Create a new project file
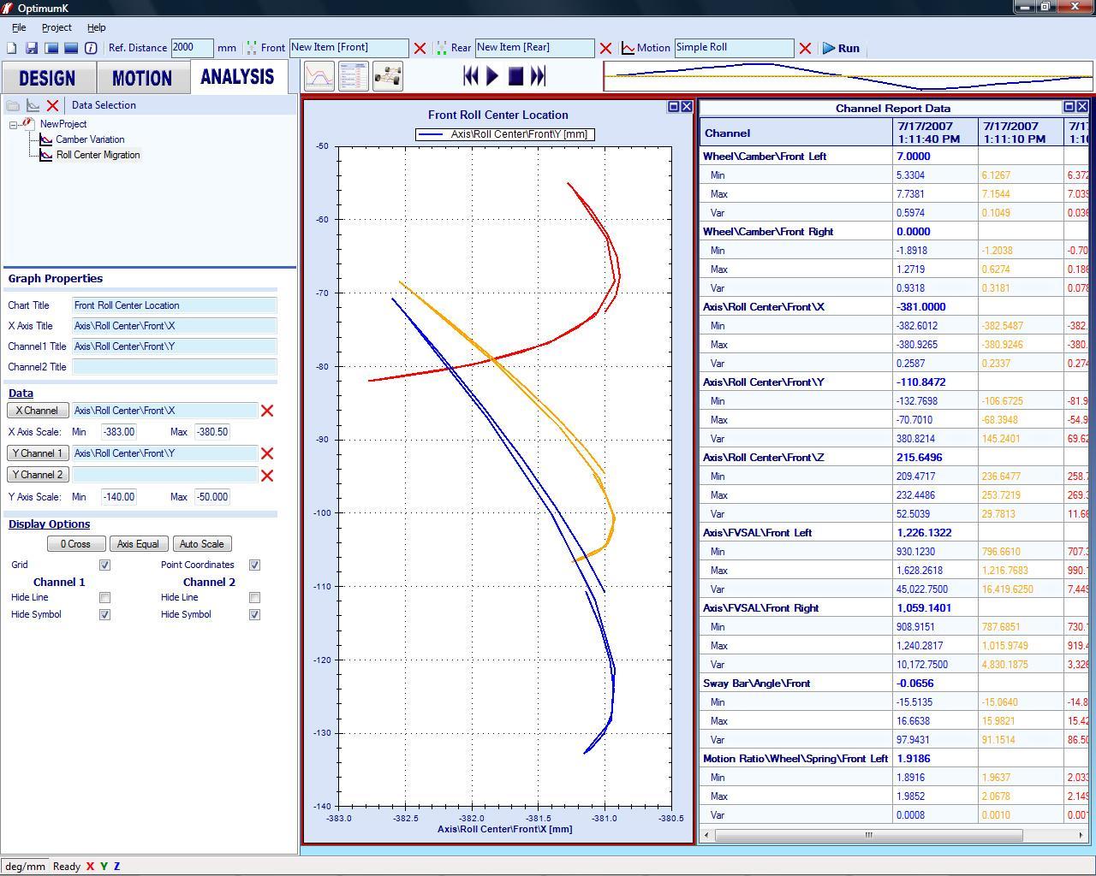The height and width of the screenshot is (876, 1096). coord(12,49)
